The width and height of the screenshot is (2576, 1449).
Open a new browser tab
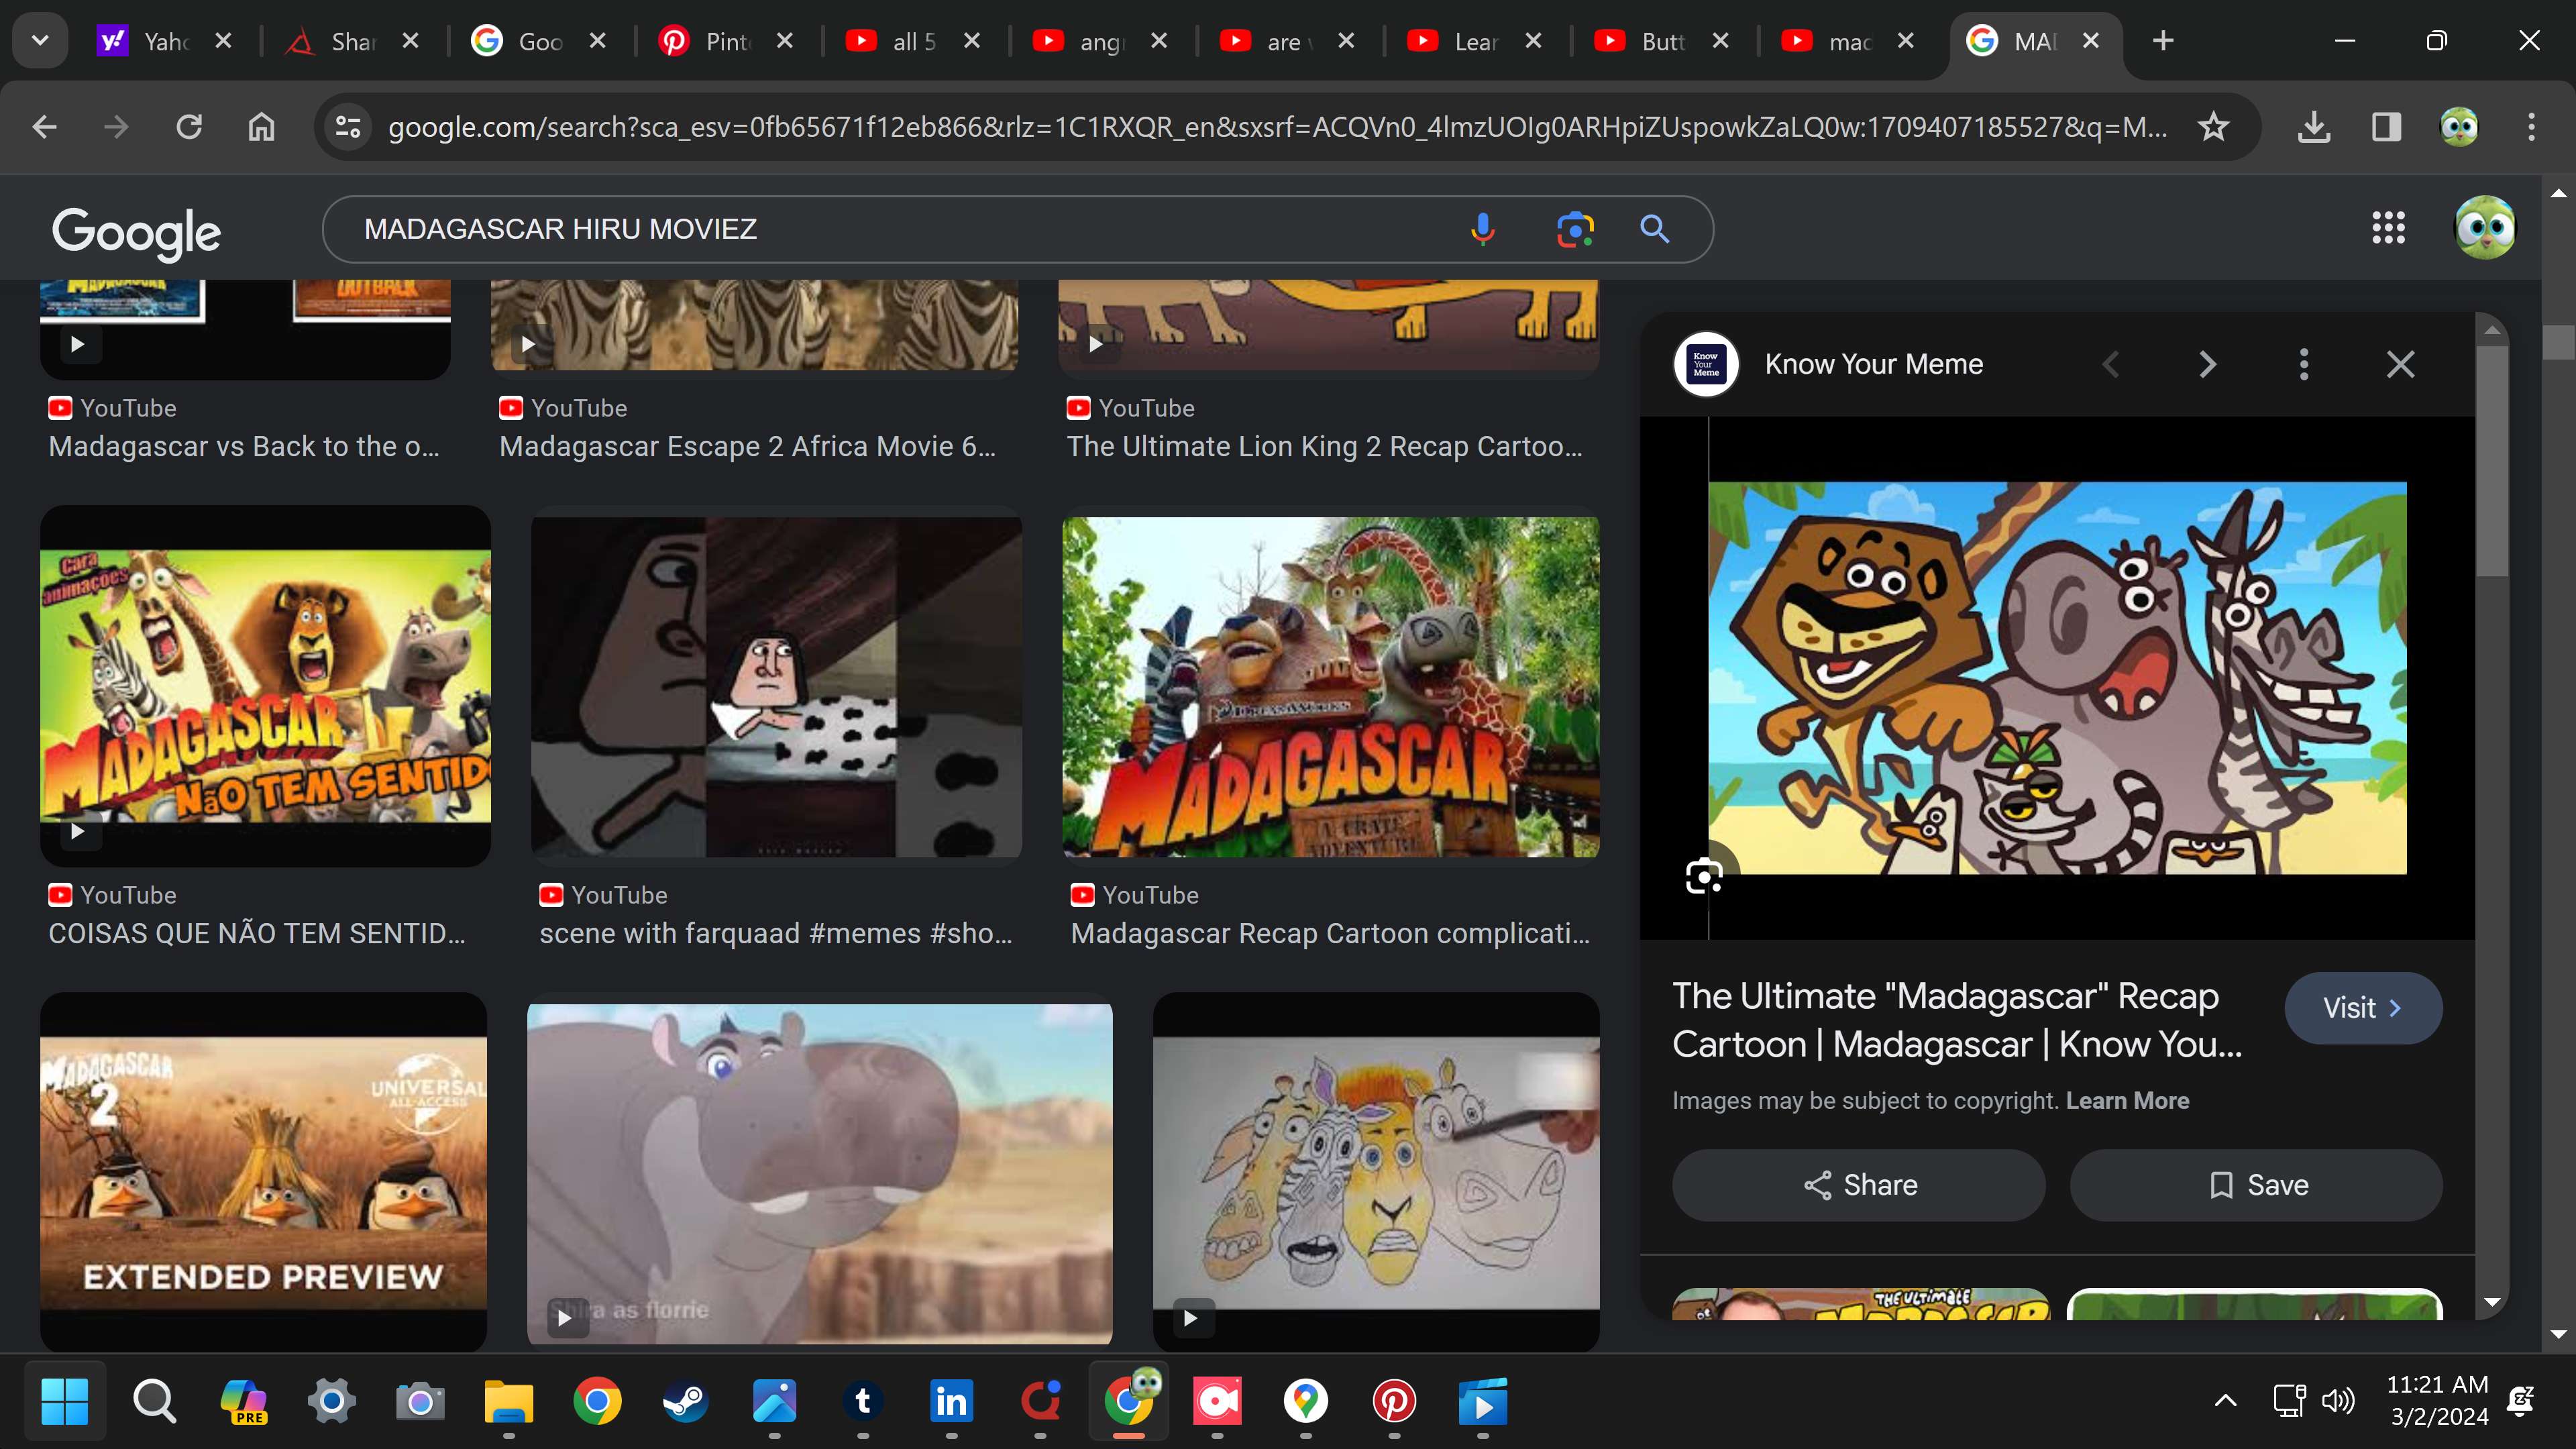(x=2163, y=41)
